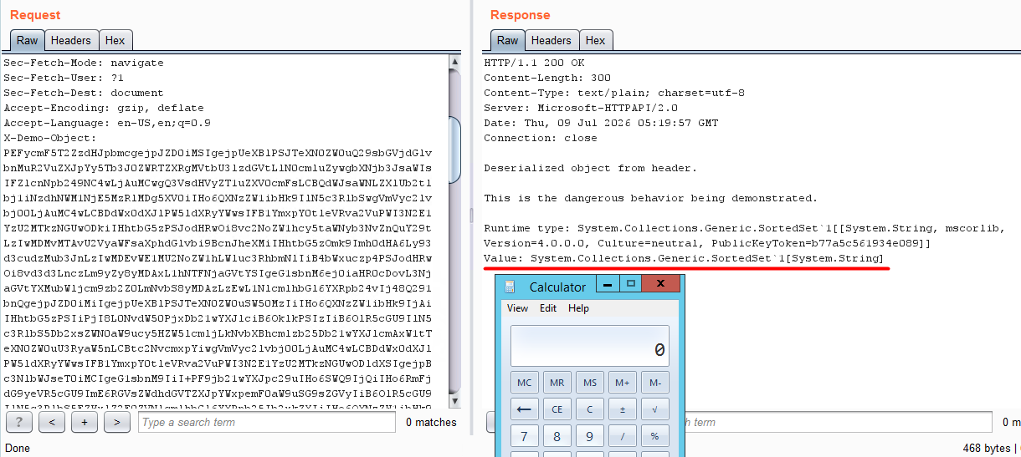Viewport: 1021px width, 457px height.
Task: Click the Calculator app icon in title bar
Action: pyautogui.click(x=510, y=287)
